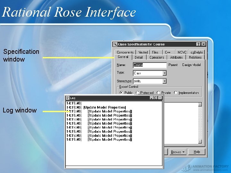
Task: Click the Help button
Action: tap(197, 152)
